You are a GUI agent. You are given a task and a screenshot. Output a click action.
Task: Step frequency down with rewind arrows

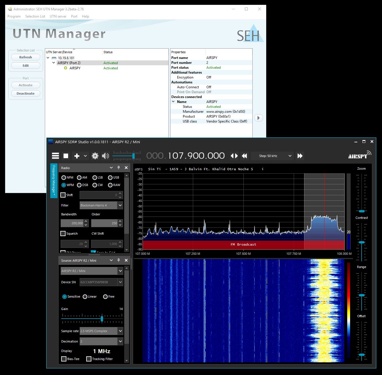tap(245, 156)
